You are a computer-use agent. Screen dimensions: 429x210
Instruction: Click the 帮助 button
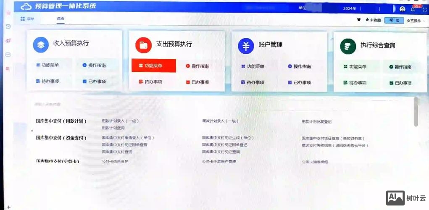394,20
